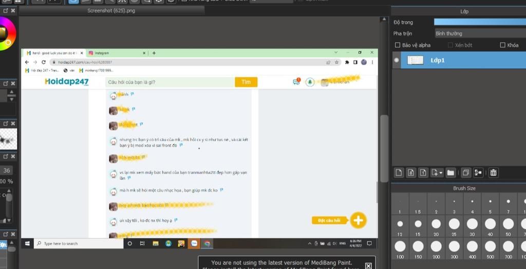Set brush size to 30 preset
Viewport: 526px width, 269px height.
(473, 226)
